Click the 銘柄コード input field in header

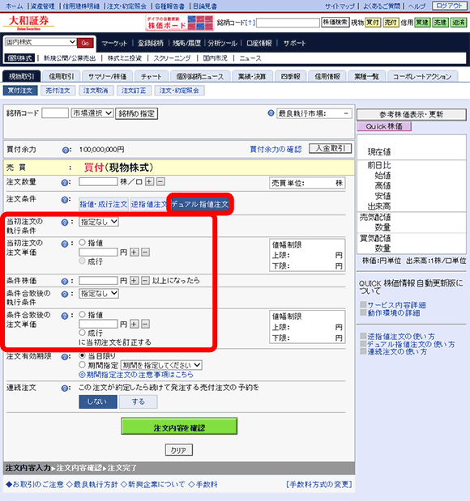point(288,23)
